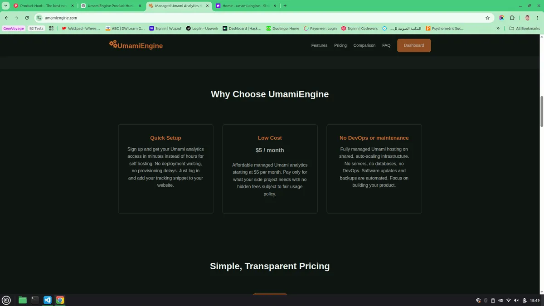
Task: Click the muted volume tray icon
Action: (516, 300)
